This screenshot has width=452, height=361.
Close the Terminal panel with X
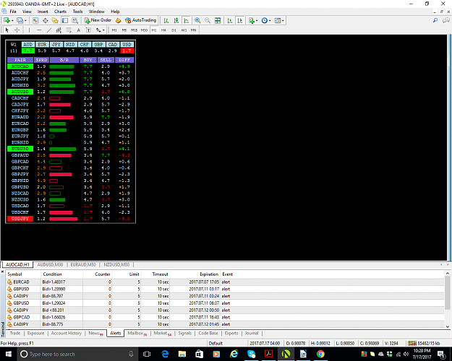pos(3,271)
